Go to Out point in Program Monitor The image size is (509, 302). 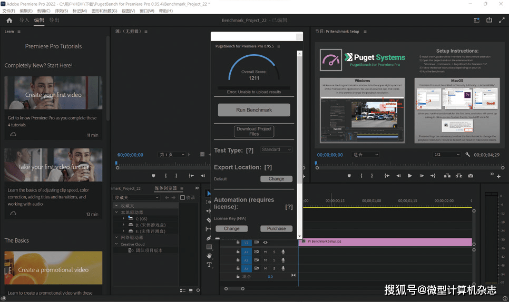pyautogui.click(x=433, y=176)
